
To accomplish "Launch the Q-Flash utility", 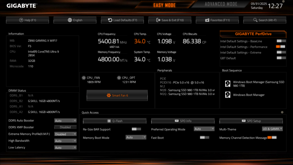I will tap(114, 121).
